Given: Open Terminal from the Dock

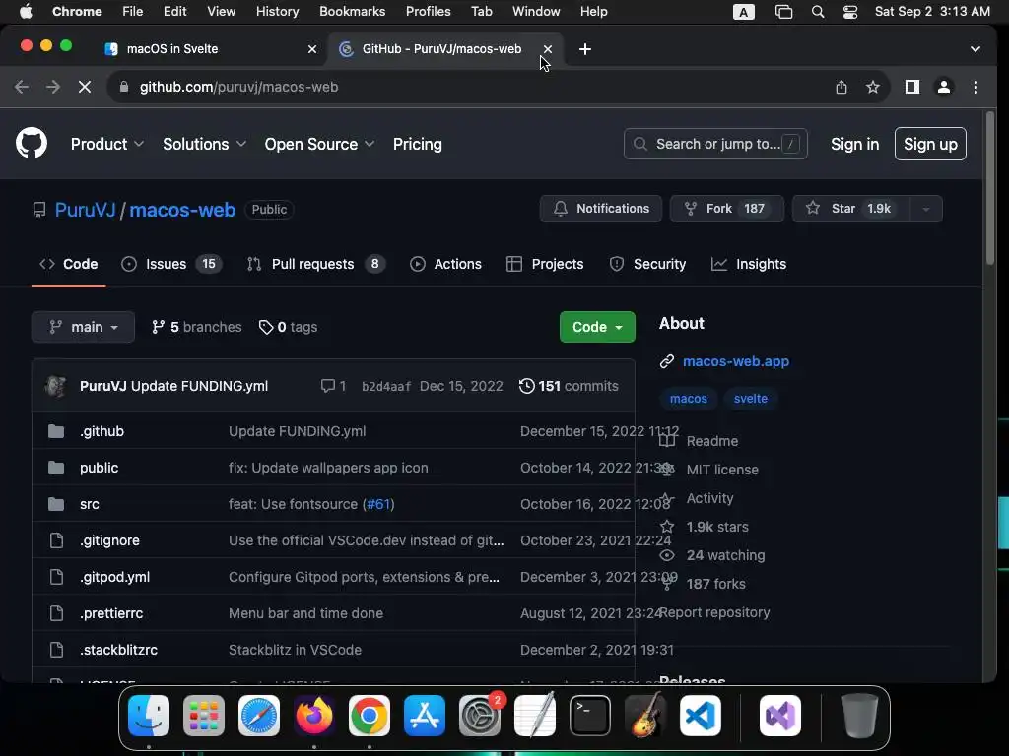Looking at the screenshot, I should [x=590, y=716].
